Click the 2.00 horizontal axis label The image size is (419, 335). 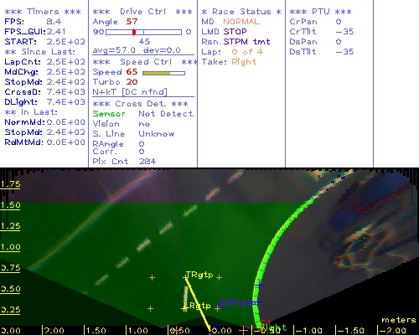tap(54, 331)
